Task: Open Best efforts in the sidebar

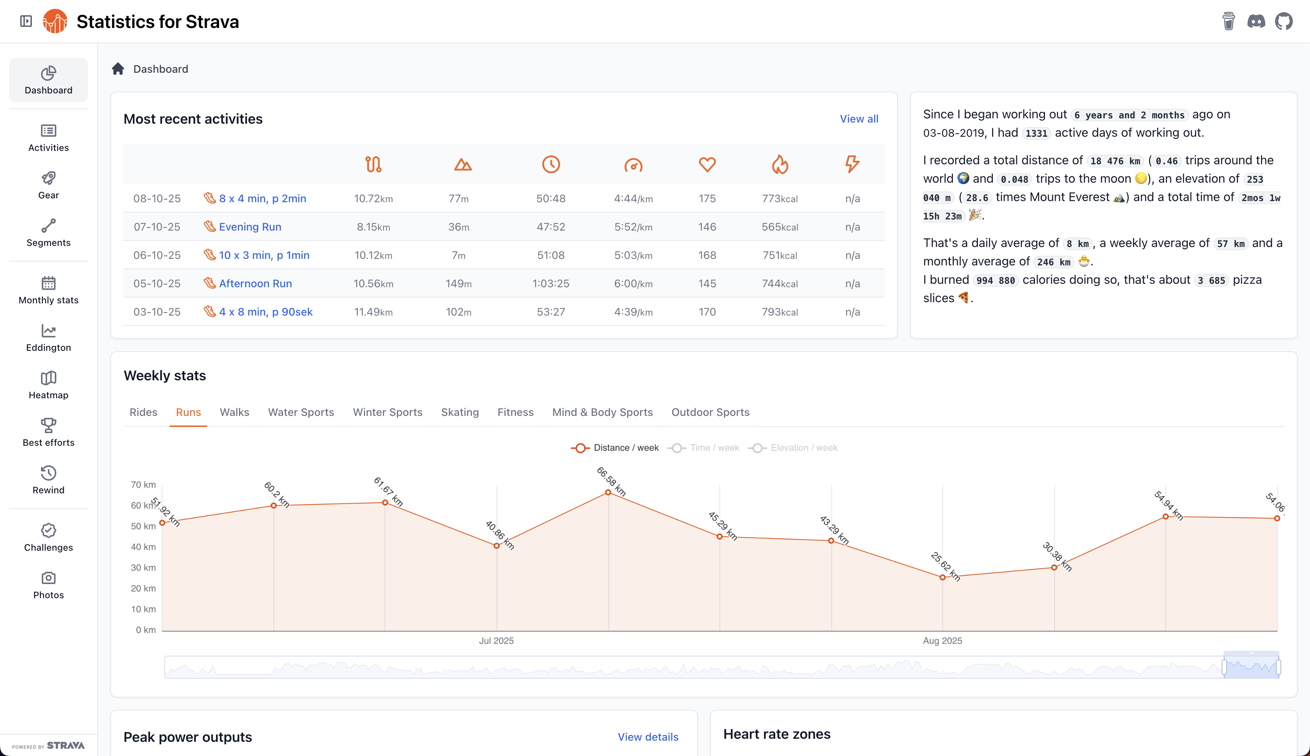Action: click(x=48, y=432)
